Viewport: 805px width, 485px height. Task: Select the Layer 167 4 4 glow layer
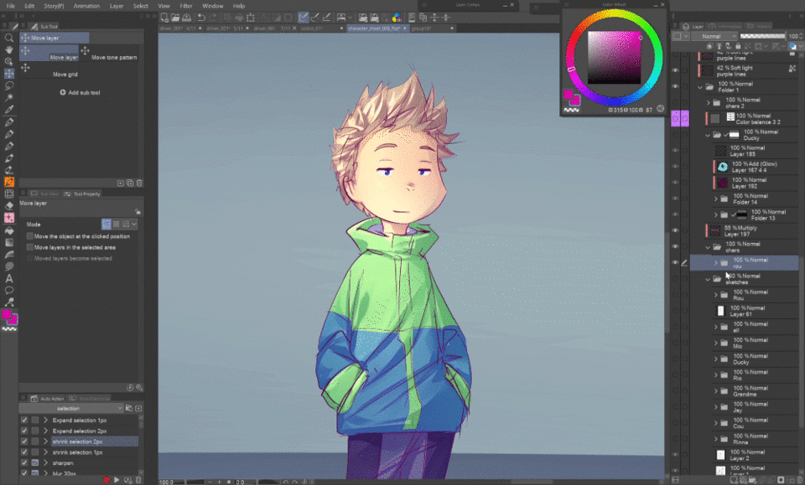point(755,167)
